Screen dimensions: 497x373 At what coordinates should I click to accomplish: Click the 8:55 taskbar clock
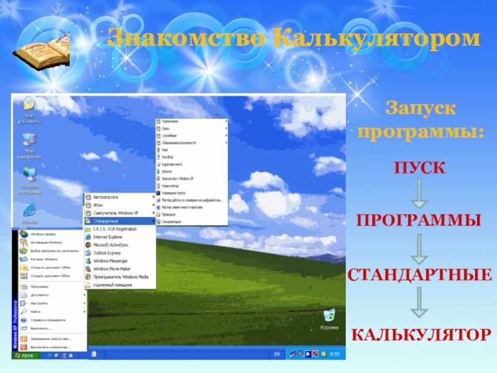335,354
